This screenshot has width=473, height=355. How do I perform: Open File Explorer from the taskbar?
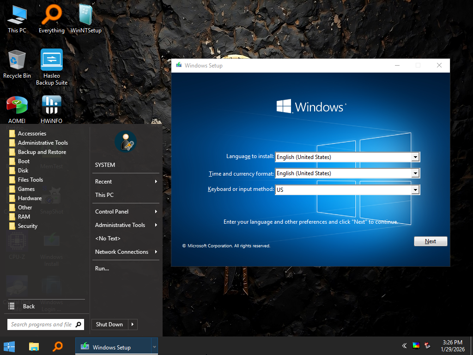coord(34,346)
